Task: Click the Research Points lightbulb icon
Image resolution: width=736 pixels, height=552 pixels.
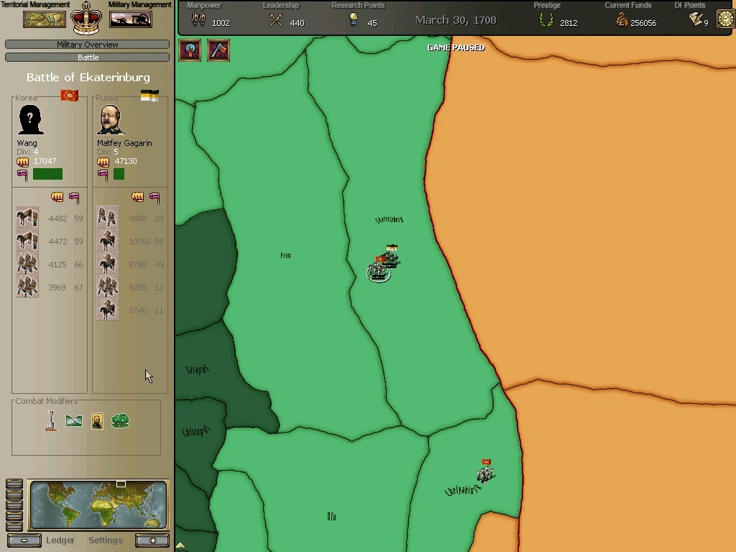Action: tap(354, 19)
